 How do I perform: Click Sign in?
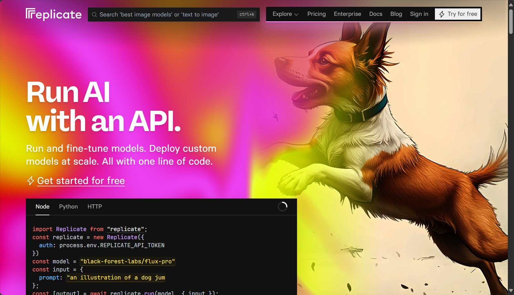pyautogui.click(x=419, y=14)
